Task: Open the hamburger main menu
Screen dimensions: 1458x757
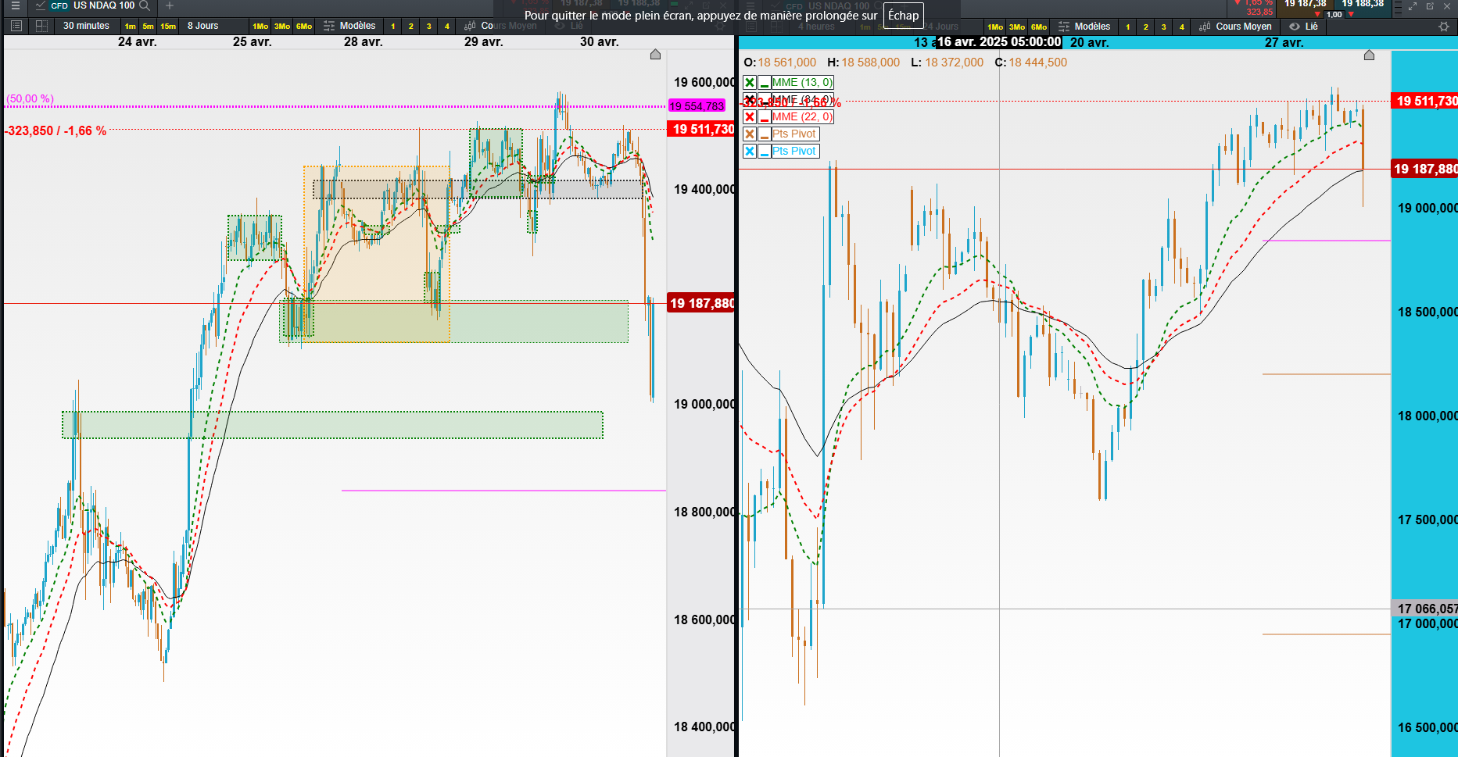Action: pos(15,5)
